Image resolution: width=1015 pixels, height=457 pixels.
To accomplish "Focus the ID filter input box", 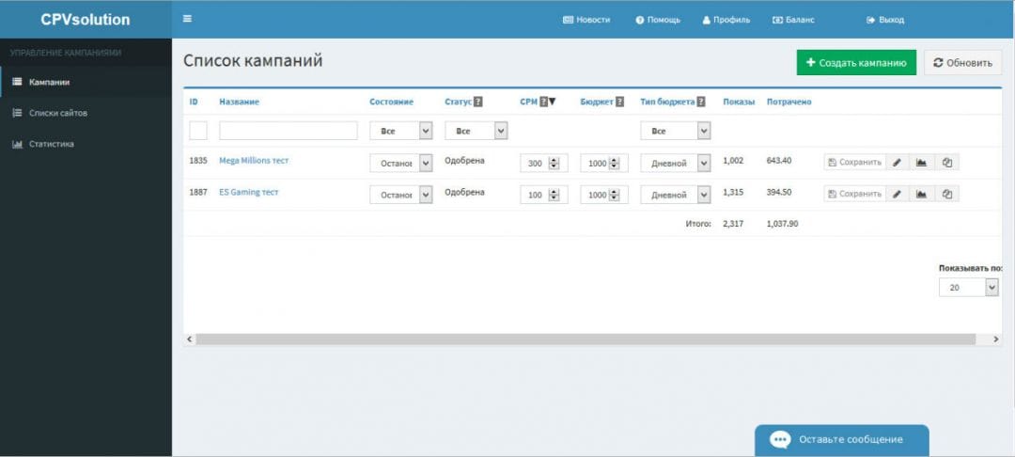I will tap(198, 131).
